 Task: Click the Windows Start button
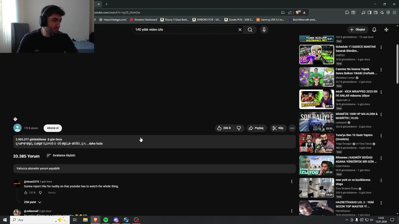tap(5, 220)
